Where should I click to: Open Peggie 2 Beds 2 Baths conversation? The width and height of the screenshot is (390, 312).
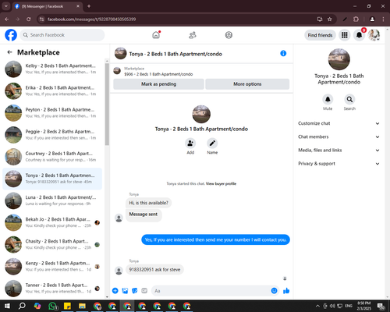[x=52, y=135]
